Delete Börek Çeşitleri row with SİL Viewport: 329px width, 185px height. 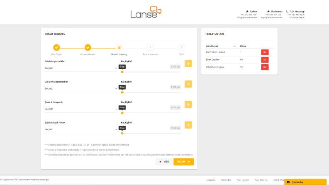(265, 60)
